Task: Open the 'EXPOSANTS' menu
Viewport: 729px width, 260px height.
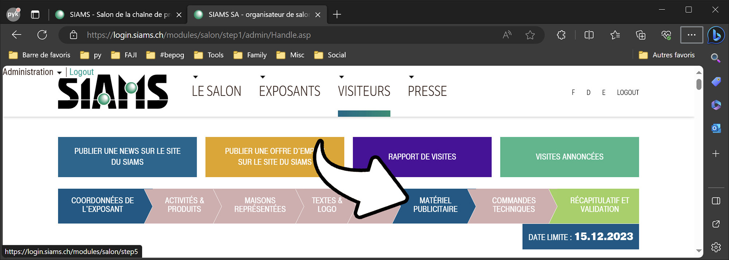Action: click(290, 91)
